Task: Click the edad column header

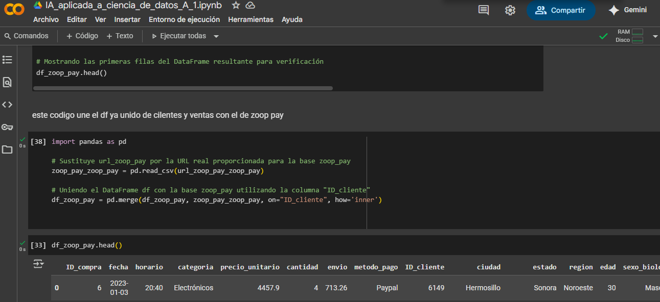Action: click(608, 267)
